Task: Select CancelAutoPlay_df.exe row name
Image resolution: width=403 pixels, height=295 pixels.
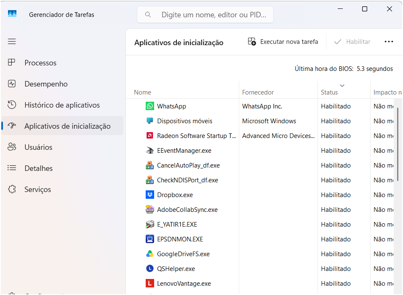Action: click(x=188, y=165)
